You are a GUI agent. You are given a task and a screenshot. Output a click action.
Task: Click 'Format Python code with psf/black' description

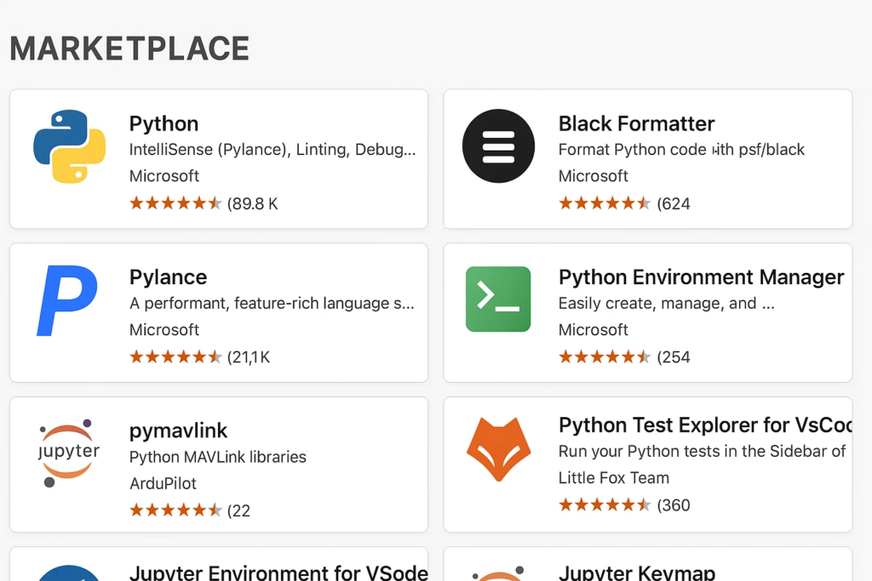pyautogui.click(x=681, y=150)
